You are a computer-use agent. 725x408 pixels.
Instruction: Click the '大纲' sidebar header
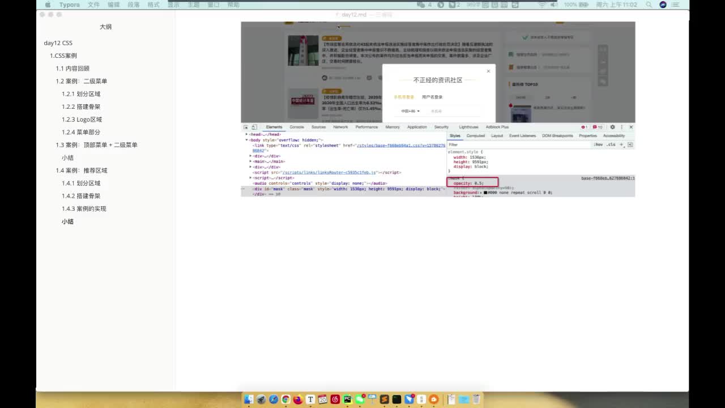tap(106, 27)
